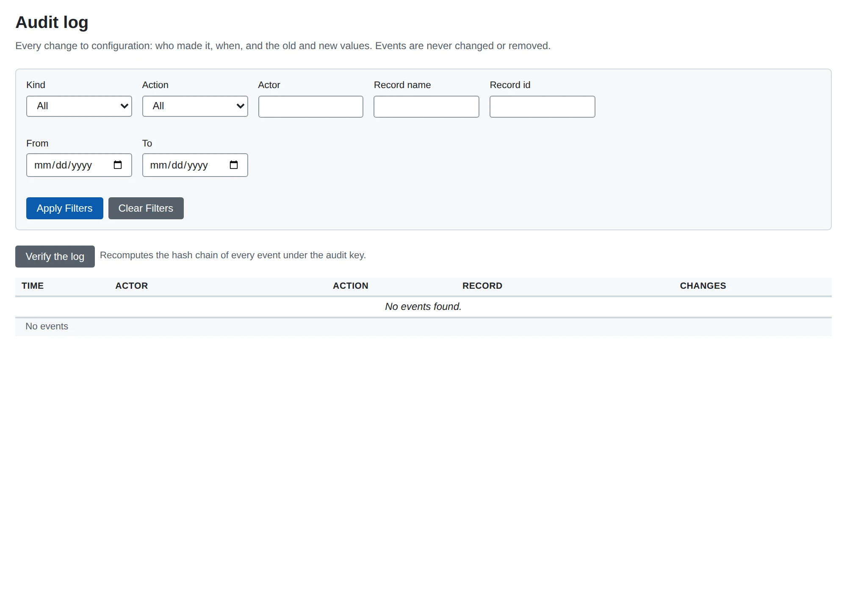Click the Record name input field
The image size is (847, 613).
click(x=426, y=107)
